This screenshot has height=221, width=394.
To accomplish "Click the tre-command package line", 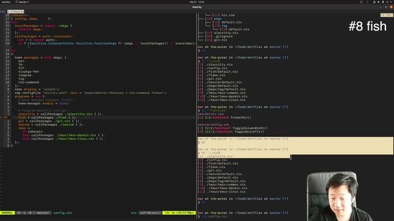I will coord(29,82).
